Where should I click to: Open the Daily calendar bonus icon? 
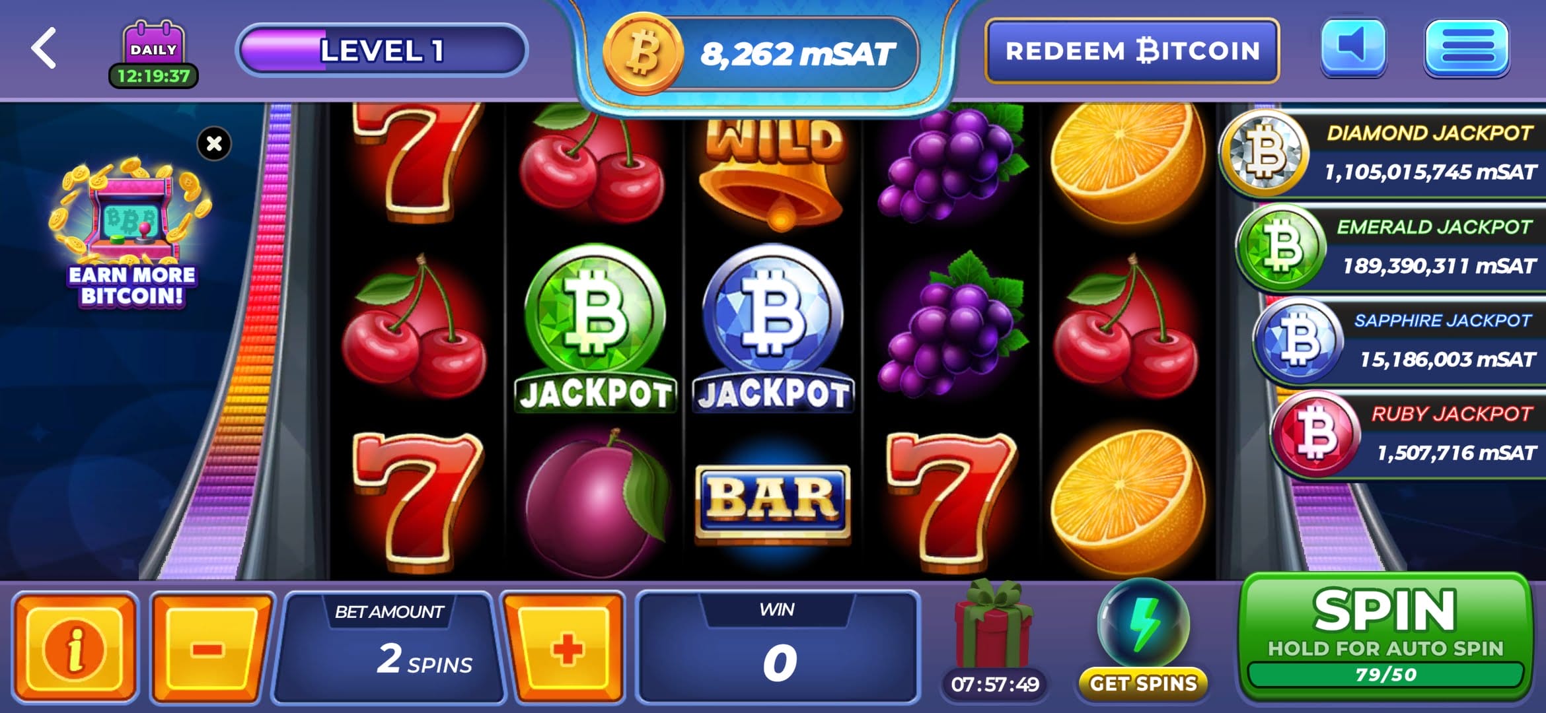click(x=153, y=54)
